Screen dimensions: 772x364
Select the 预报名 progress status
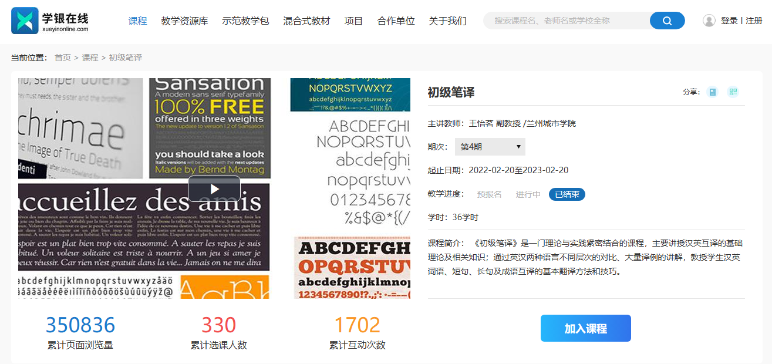click(489, 194)
